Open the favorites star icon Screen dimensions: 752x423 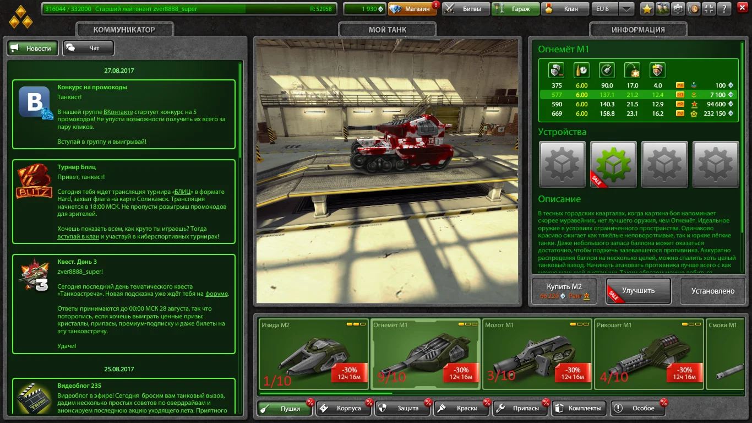coord(647,9)
